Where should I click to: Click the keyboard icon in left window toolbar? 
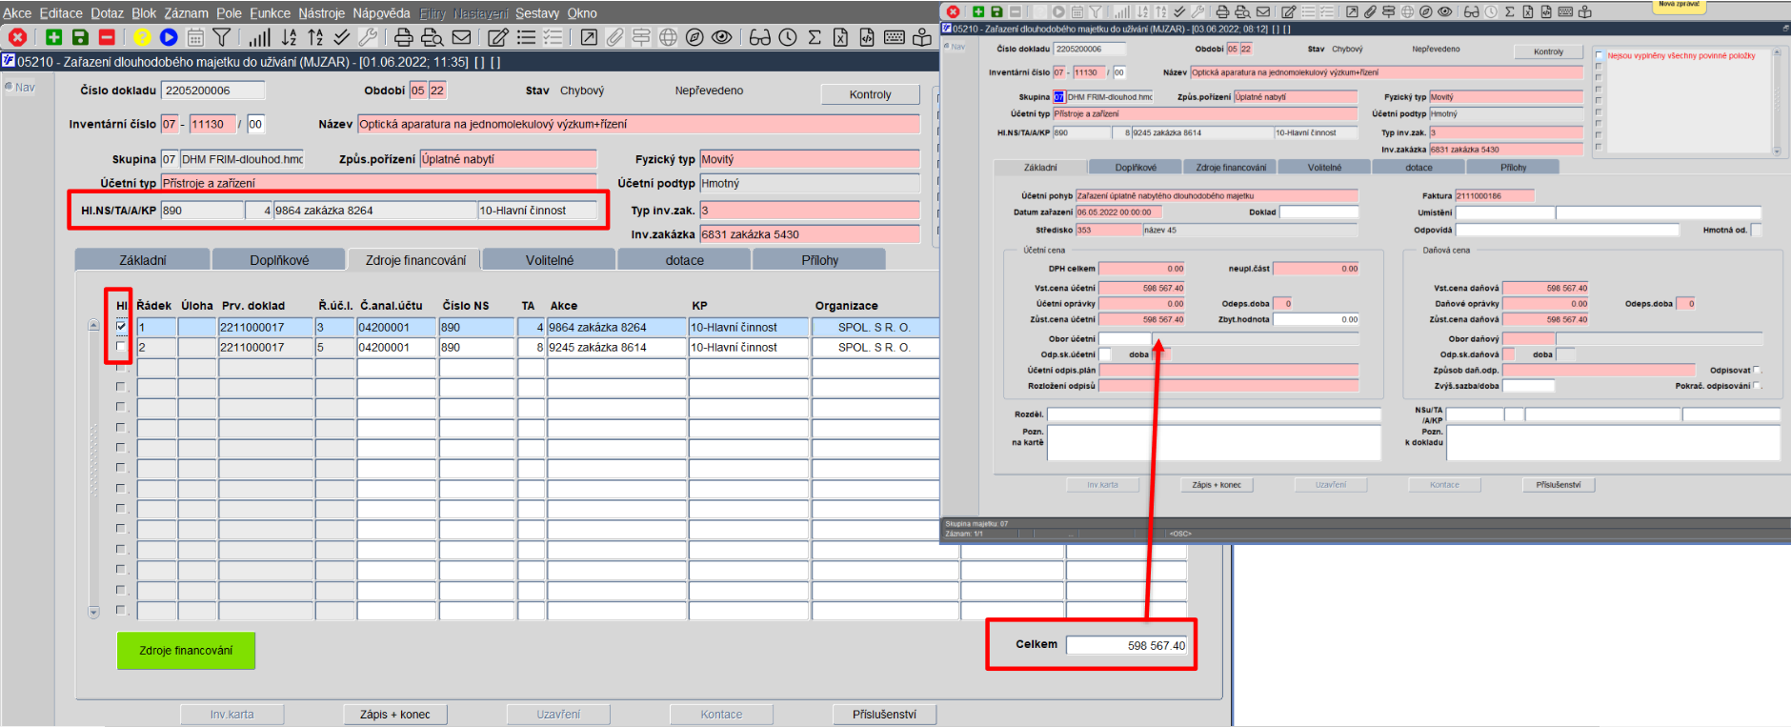895,37
